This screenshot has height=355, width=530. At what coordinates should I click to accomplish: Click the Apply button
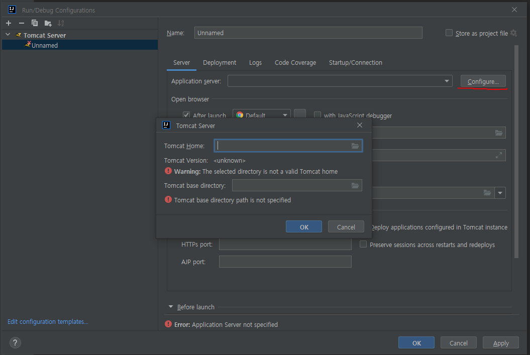[x=500, y=342]
